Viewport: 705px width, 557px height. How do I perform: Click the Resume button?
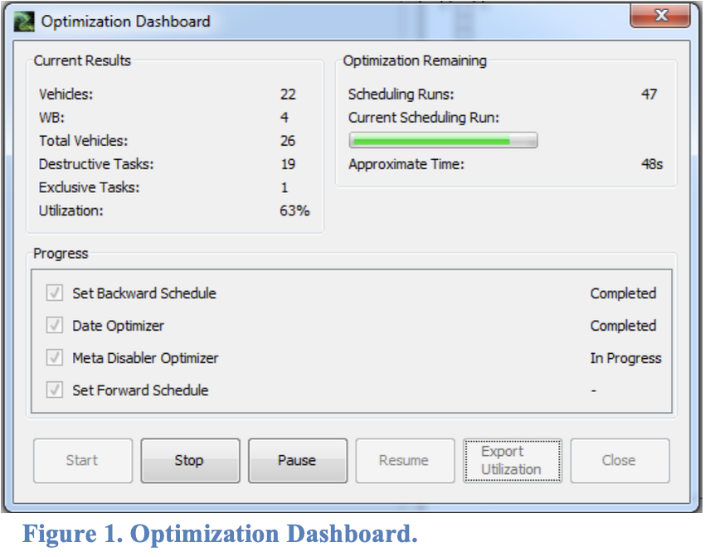pyautogui.click(x=404, y=460)
